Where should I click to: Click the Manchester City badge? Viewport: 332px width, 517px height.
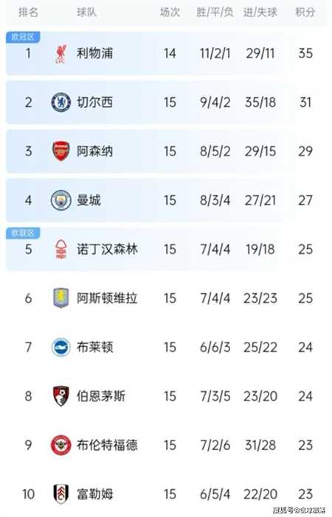tap(60, 200)
